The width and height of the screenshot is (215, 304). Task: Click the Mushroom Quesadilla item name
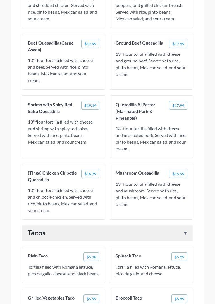(137, 173)
